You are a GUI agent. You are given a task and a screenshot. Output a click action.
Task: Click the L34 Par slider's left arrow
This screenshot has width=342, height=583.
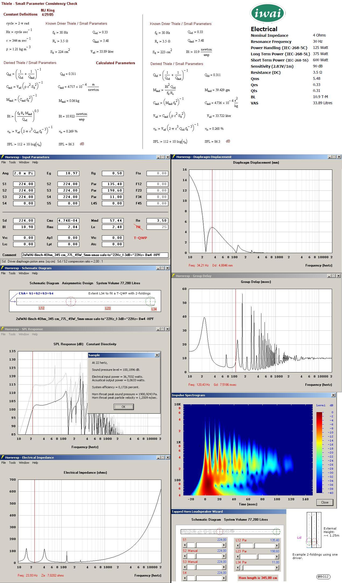pos(238,568)
